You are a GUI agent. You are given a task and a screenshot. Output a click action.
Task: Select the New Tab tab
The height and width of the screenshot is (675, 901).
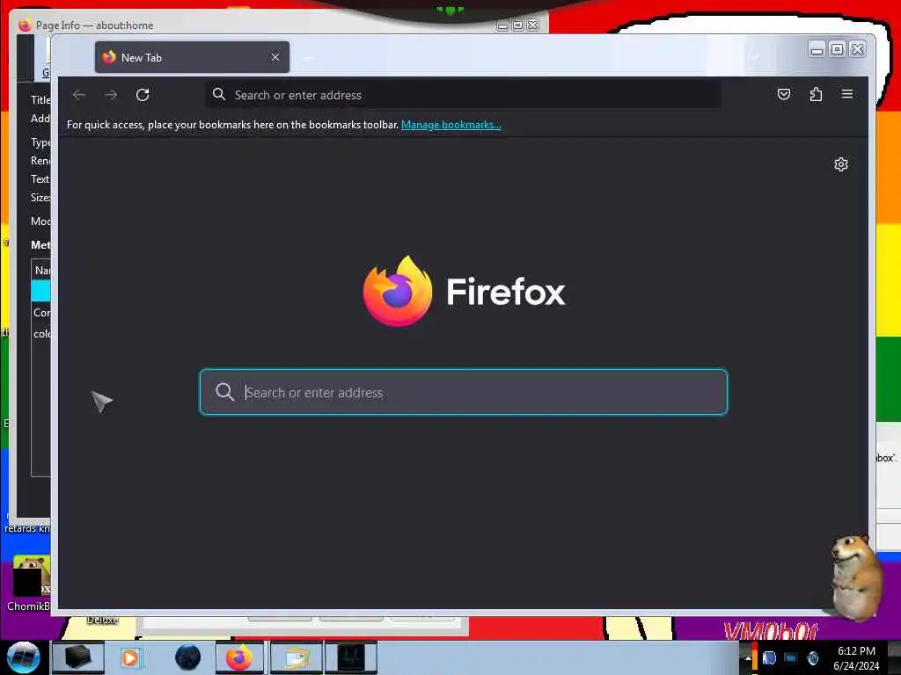[192, 57]
